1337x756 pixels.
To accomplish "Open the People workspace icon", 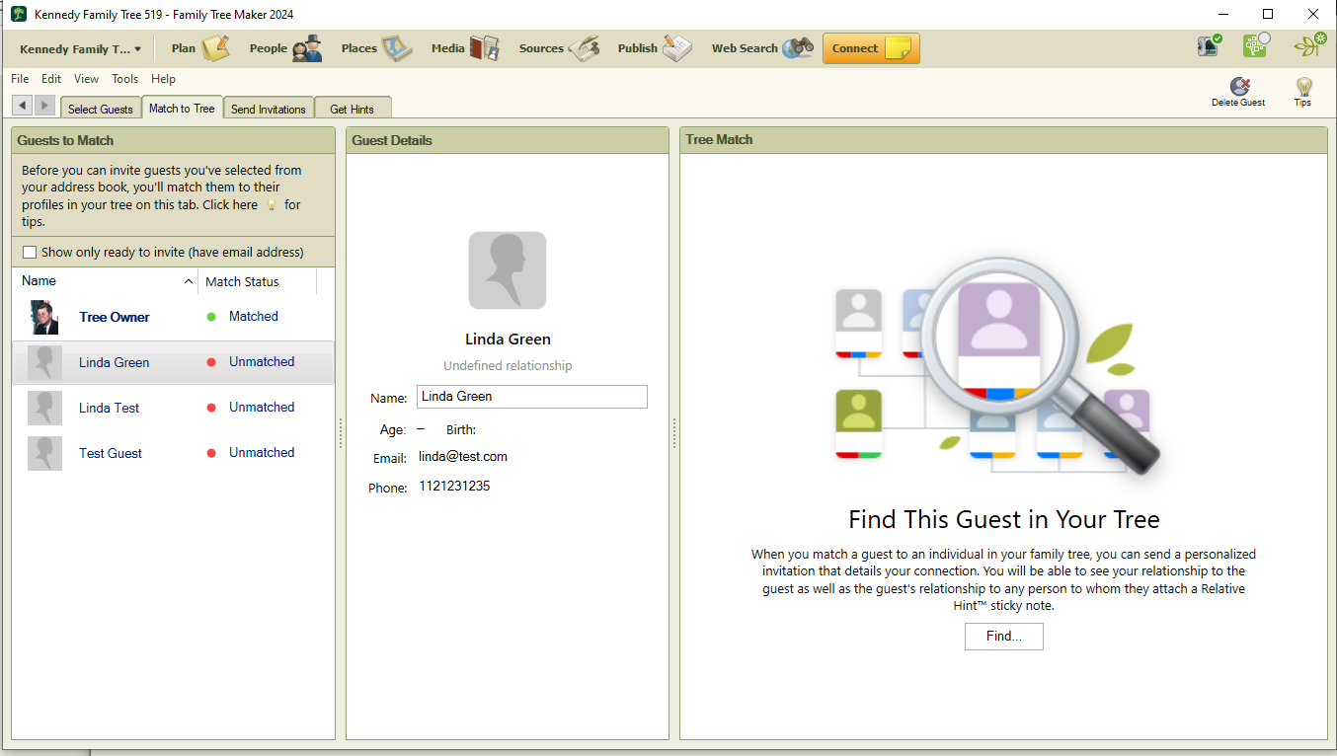I will point(307,48).
